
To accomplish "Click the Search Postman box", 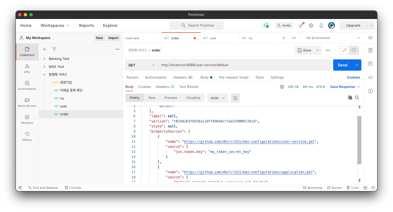I will pyautogui.click(x=197, y=25).
